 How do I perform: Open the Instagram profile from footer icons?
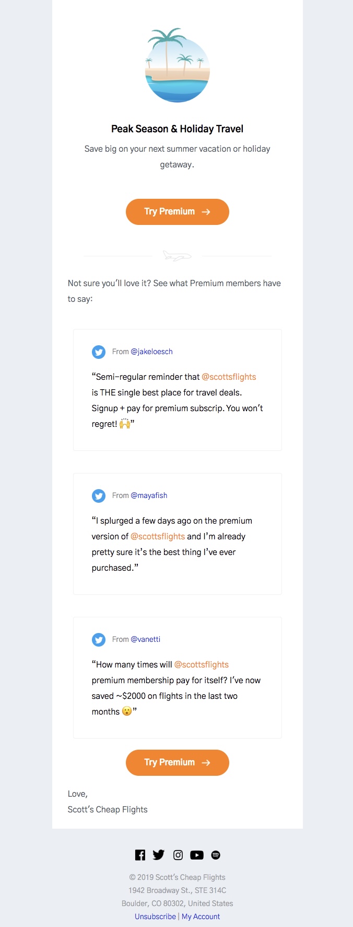pos(178,855)
